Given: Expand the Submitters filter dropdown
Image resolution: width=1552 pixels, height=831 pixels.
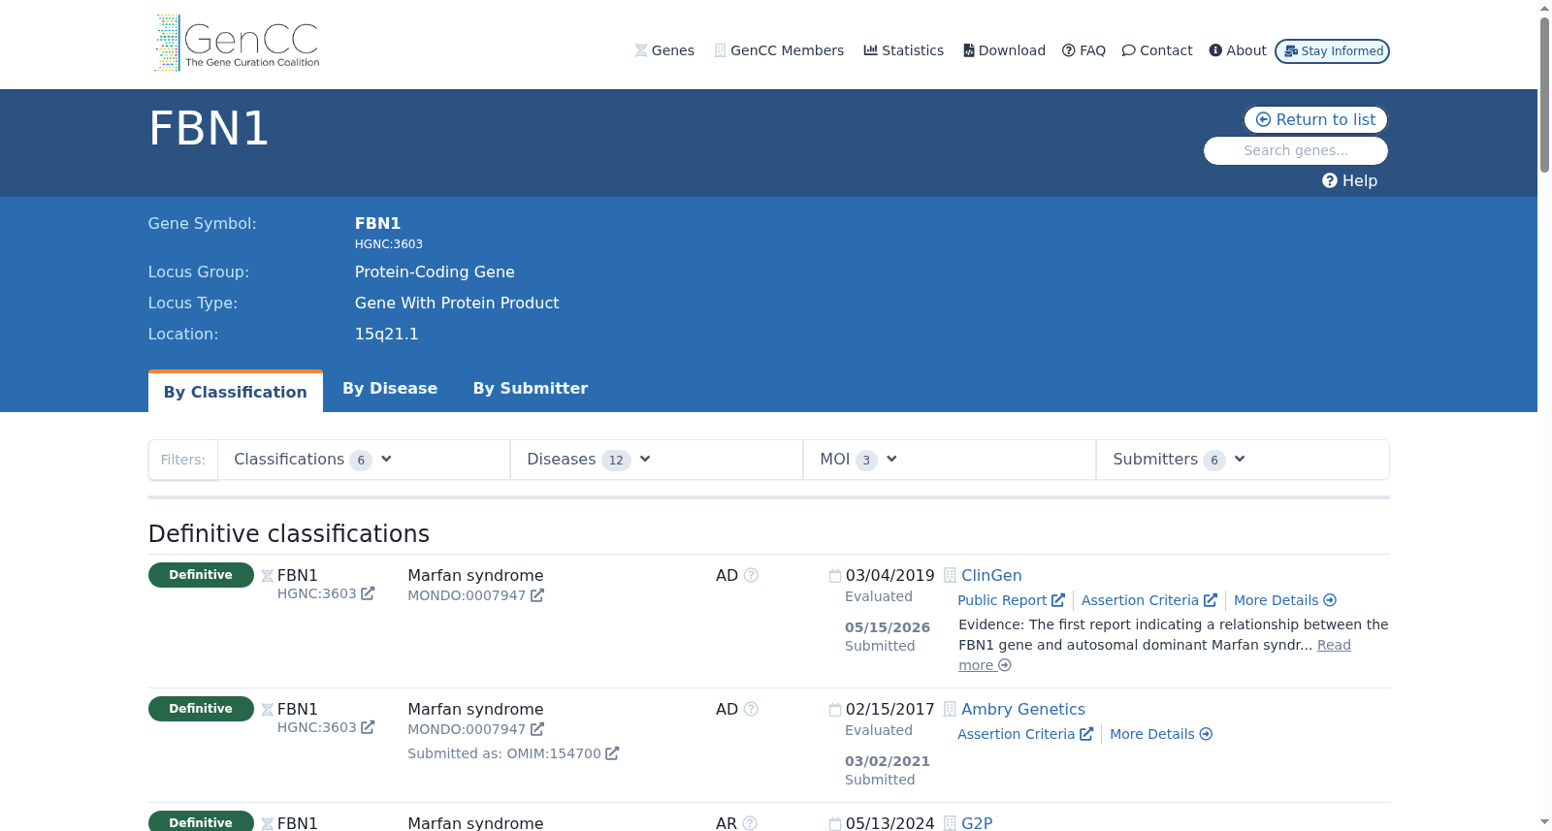Looking at the screenshot, I should (1243, 460).
